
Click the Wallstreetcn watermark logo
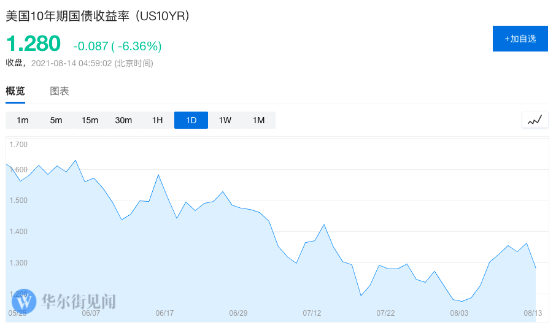click(x=24, y=301)
